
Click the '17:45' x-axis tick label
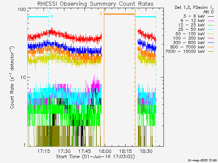pos(84,151)
